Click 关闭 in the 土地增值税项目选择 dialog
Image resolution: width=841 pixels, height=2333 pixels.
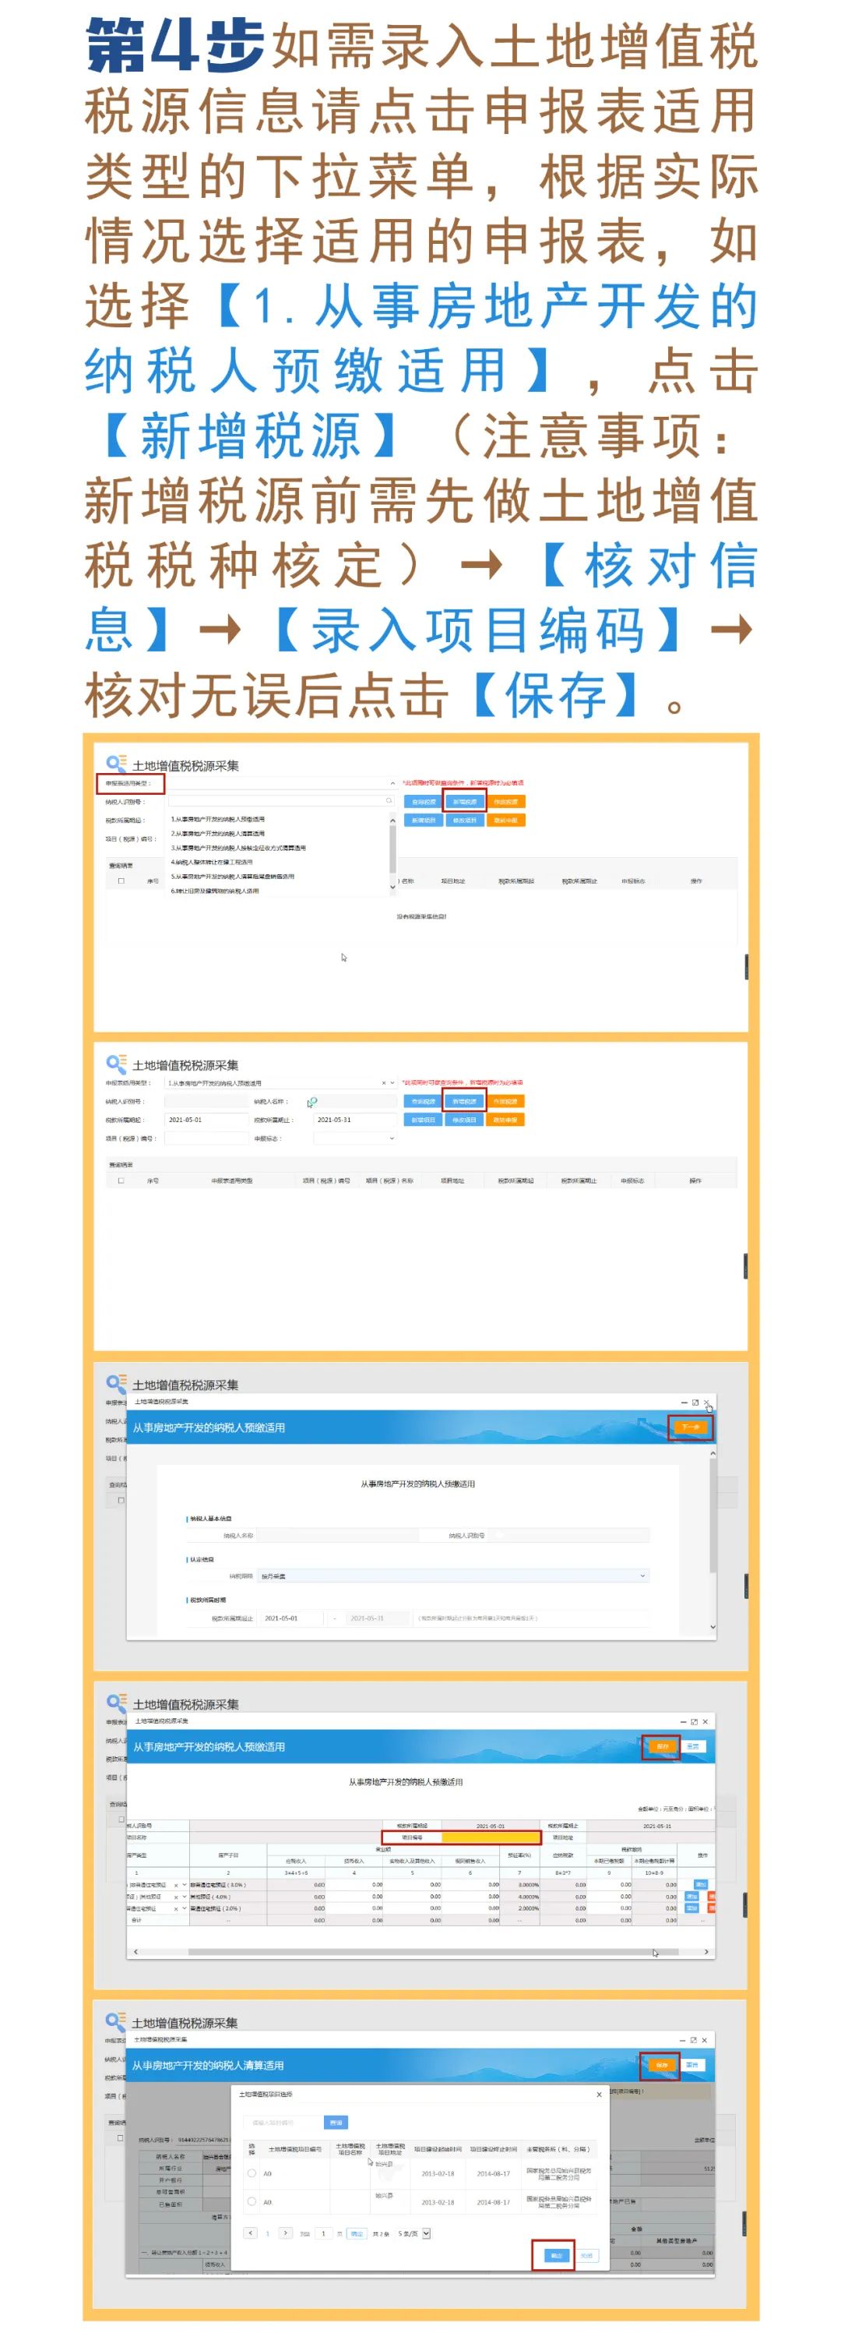click(586, 2255)
